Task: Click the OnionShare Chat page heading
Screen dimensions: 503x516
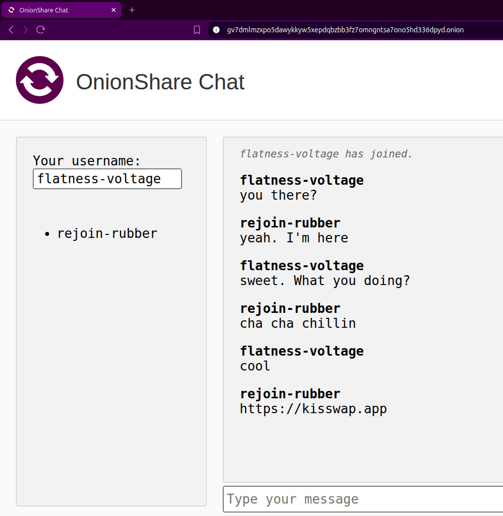Action: (x=160, y=82)
